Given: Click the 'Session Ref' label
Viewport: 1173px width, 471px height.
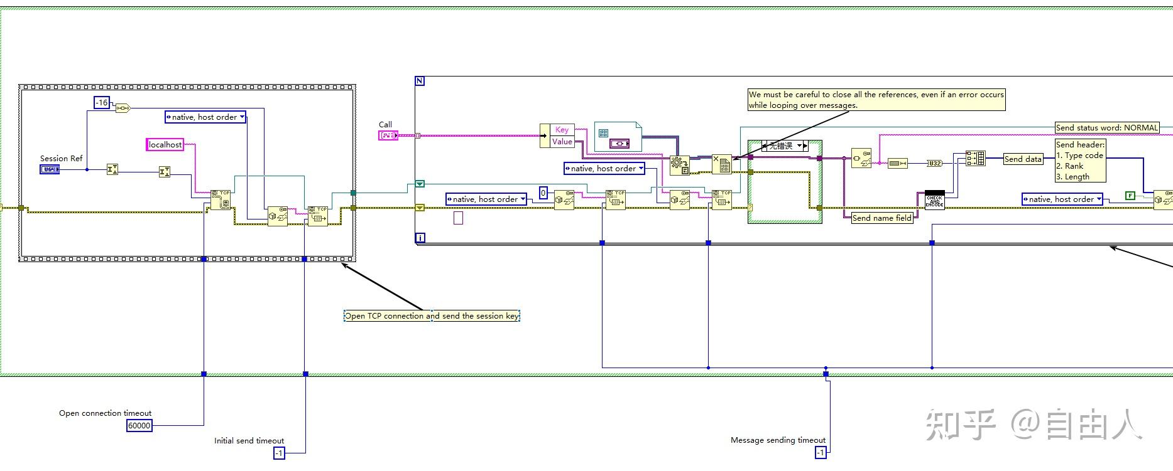Looking at the screenshot, I should [x=62, y=159].
